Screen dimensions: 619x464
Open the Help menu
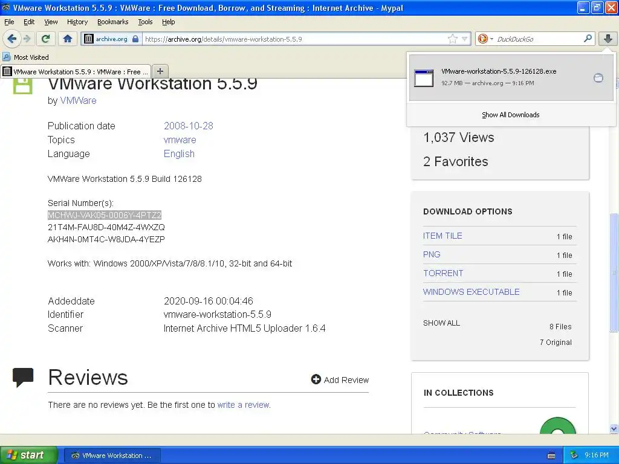coord(168,22)
